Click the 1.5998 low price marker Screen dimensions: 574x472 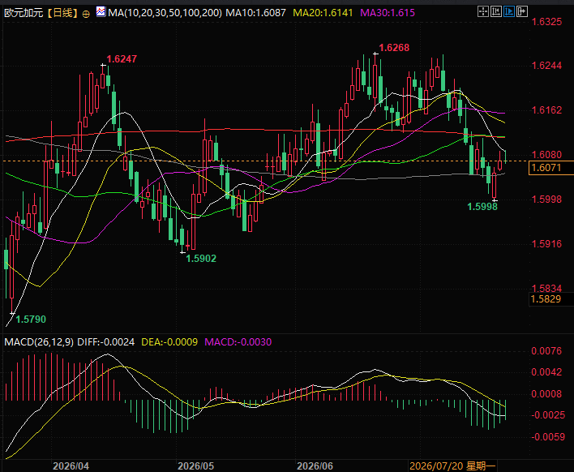[482, 207]
